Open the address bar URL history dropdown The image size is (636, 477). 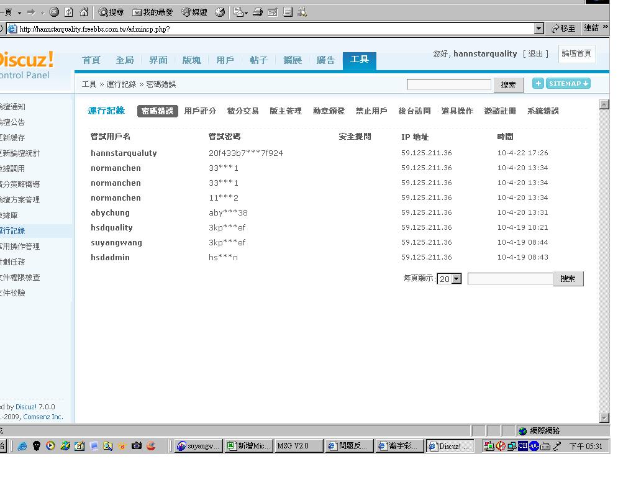click(538, 29)
